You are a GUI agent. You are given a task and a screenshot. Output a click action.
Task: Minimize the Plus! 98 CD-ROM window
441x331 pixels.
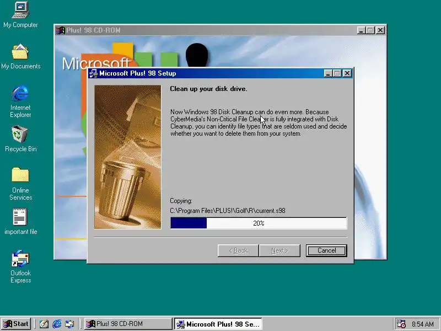tap(361, 30)
